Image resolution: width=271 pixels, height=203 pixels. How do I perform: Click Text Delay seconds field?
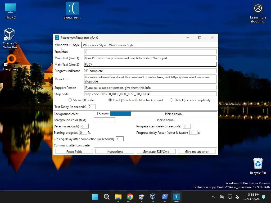[92, 107]
